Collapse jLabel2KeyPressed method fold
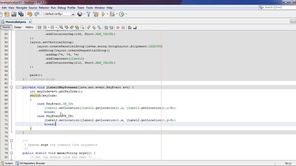The image size is (296, 166). 12,87
